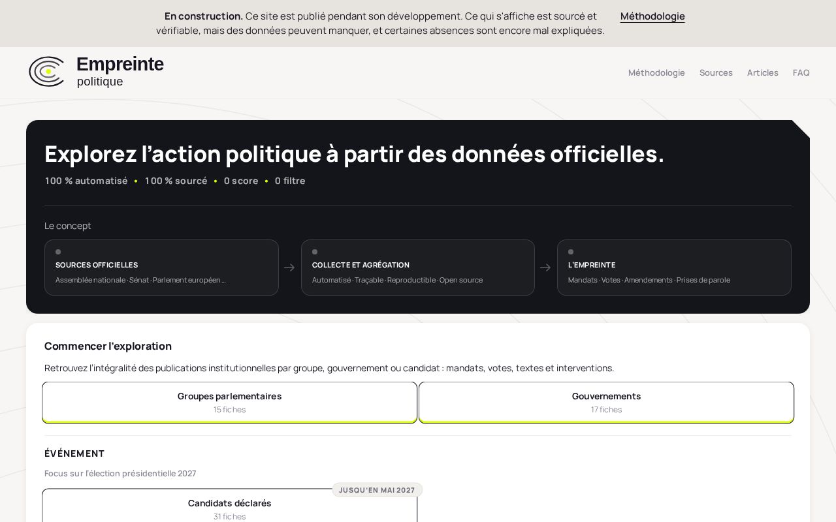Image resolution: width=836 pixels, height=522 pixels.
Task: Select the L'empreinte concept card
Action: [x=674, y=268]
